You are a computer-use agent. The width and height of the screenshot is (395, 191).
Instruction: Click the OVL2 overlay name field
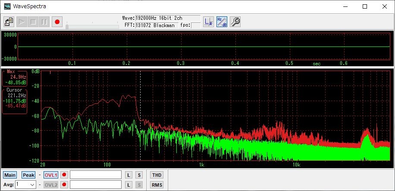coord(96,185)
